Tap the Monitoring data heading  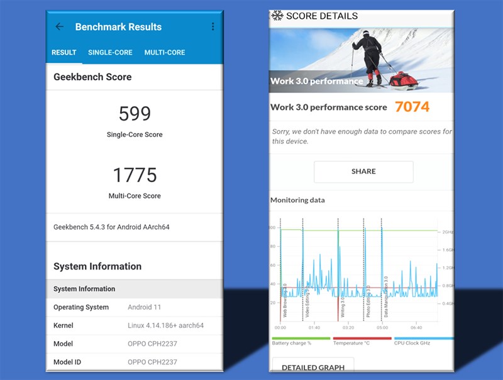[297, 200]
